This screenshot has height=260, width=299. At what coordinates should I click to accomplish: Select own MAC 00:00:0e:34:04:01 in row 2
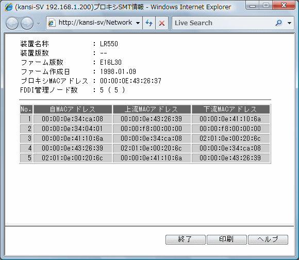tap(73, 128)
